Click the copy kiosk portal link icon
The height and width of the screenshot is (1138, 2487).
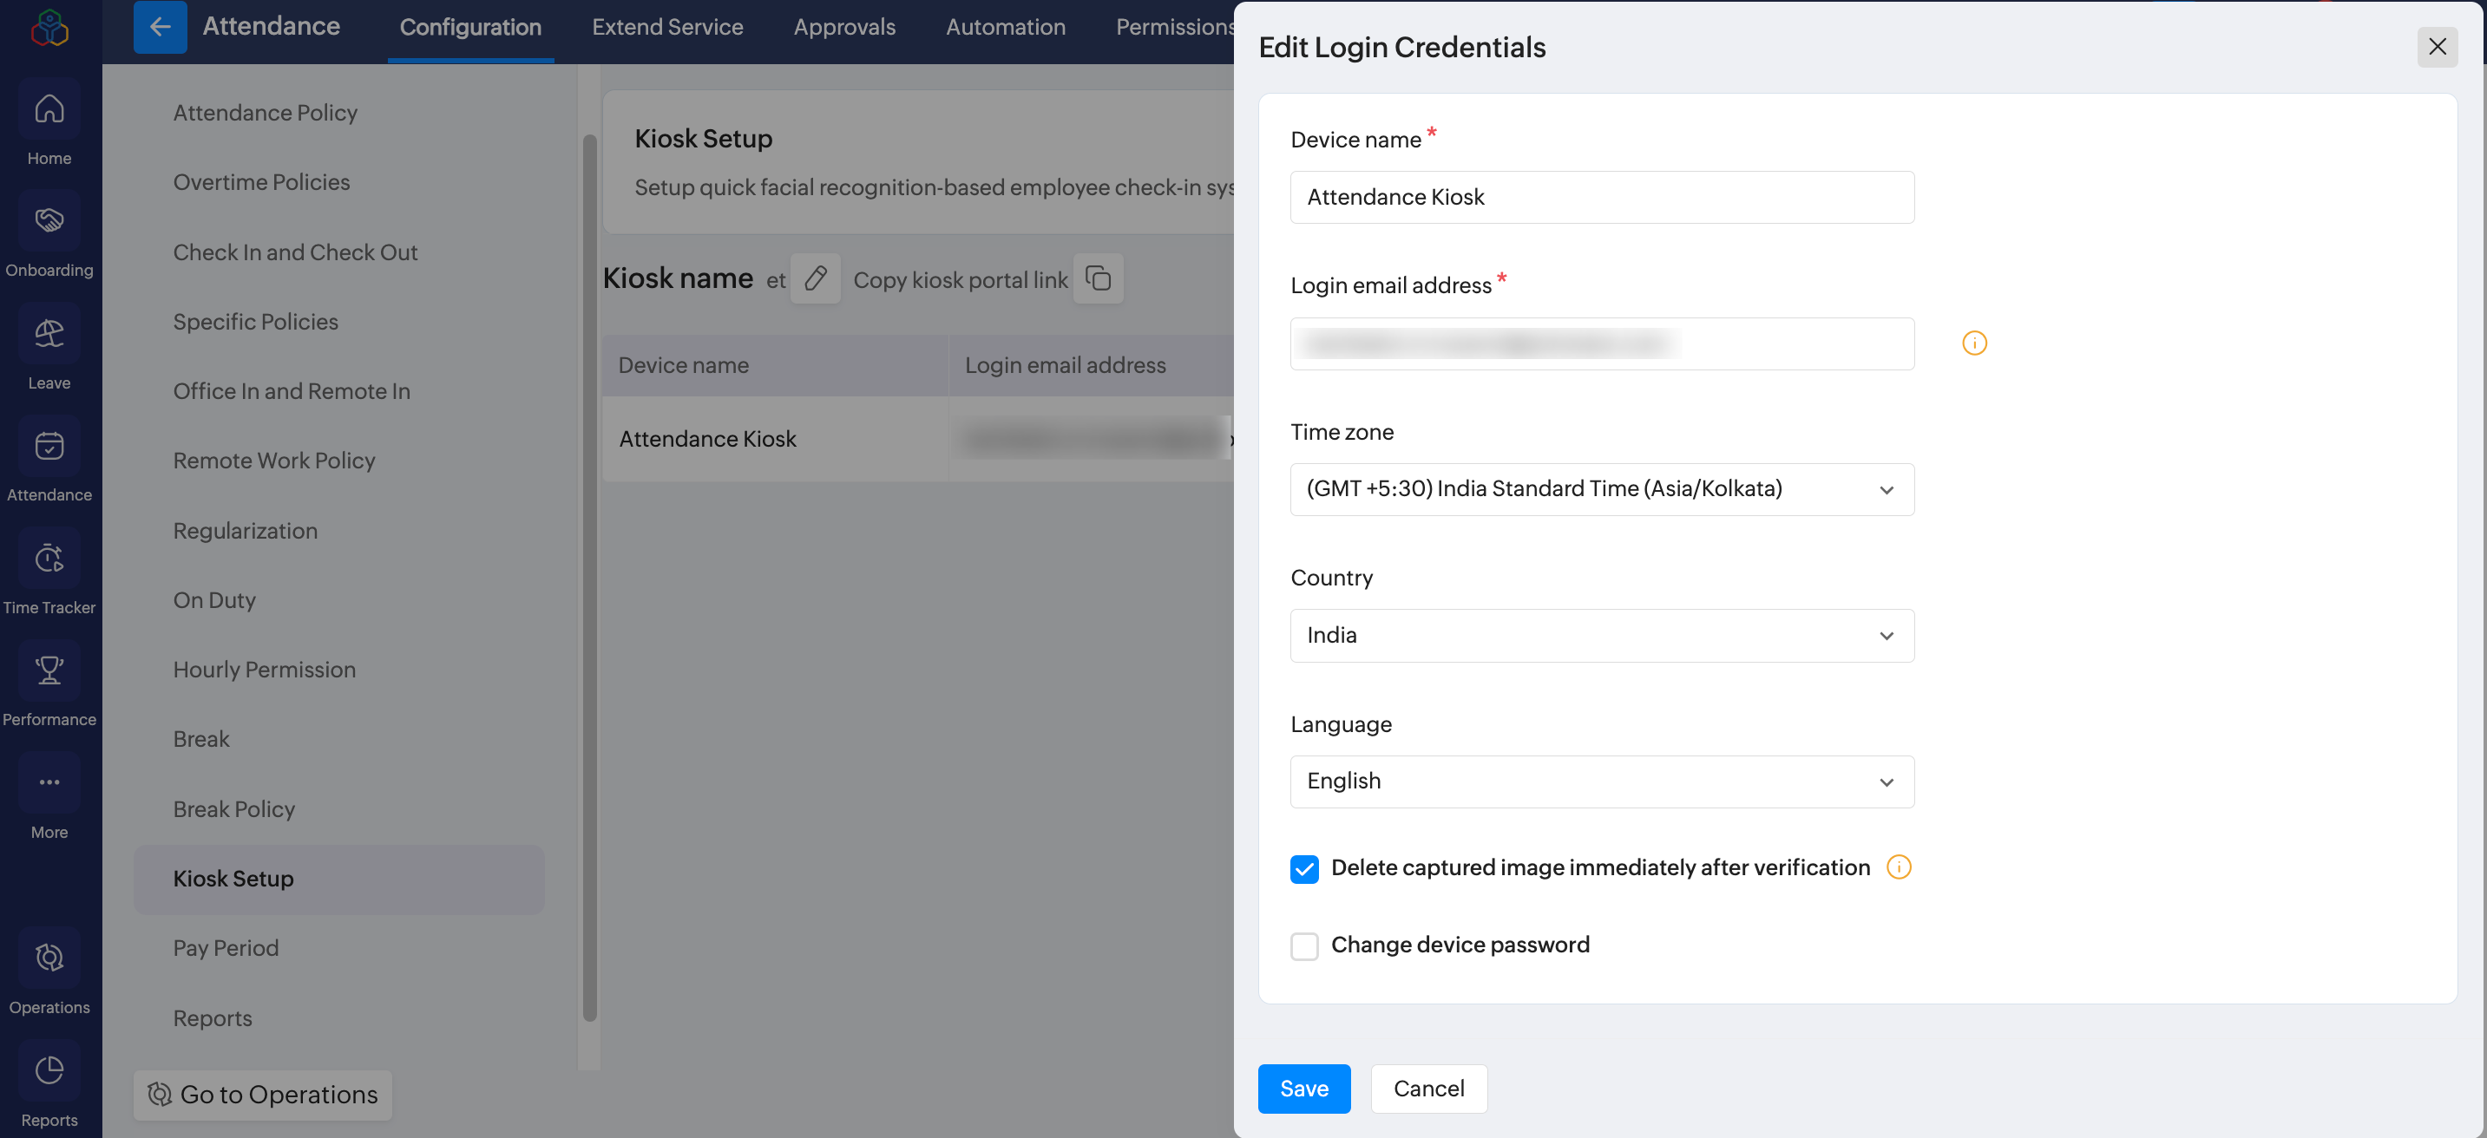coord(1098,279)
